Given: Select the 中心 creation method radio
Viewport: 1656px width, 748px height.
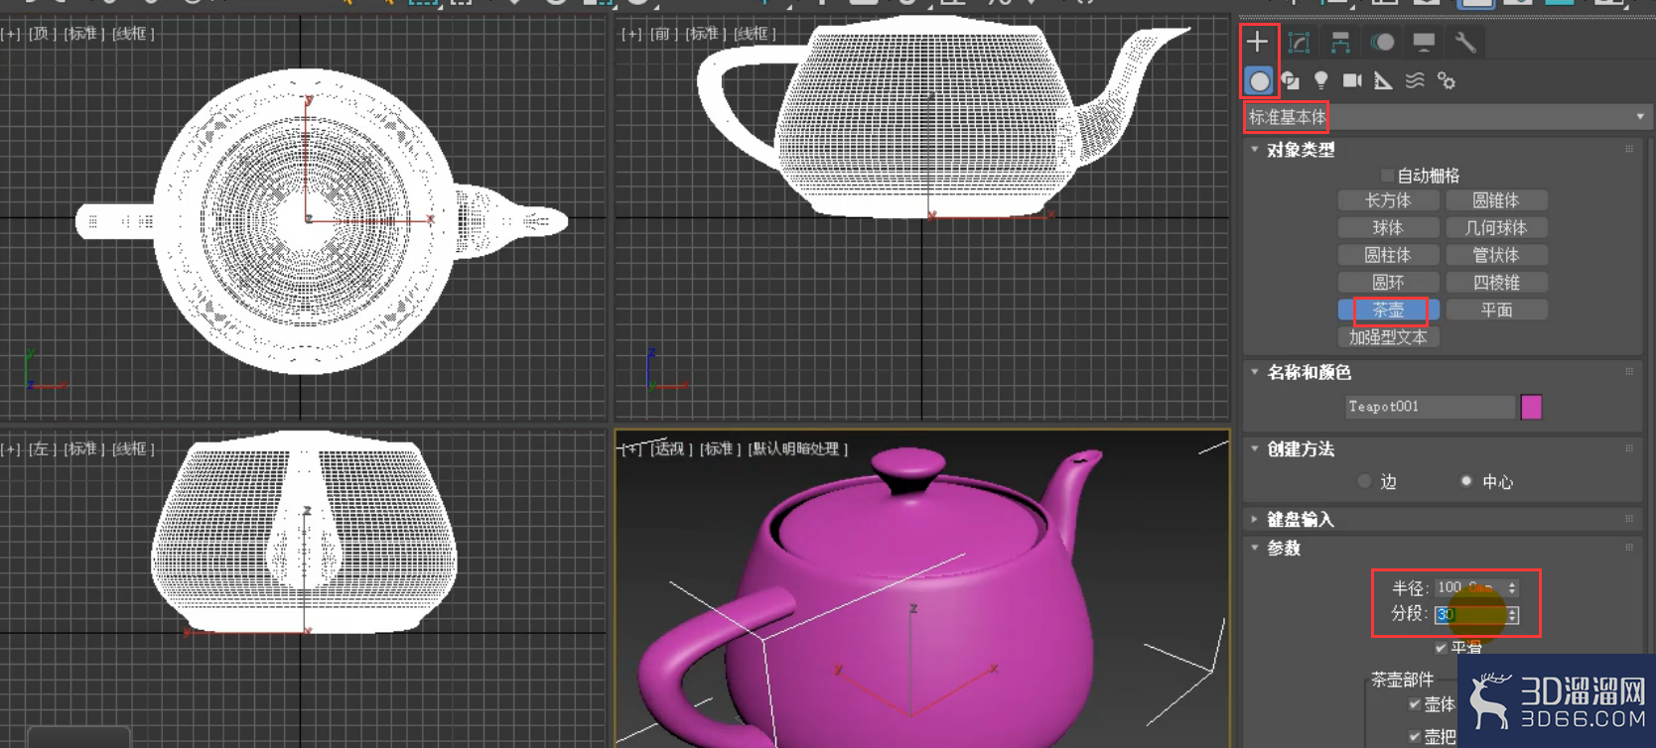Looking at the screenshot, I should point(1466,481).
